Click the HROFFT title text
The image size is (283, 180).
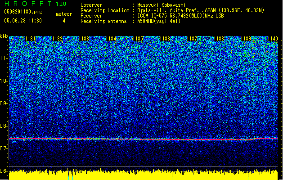click(x=28, y=4)
